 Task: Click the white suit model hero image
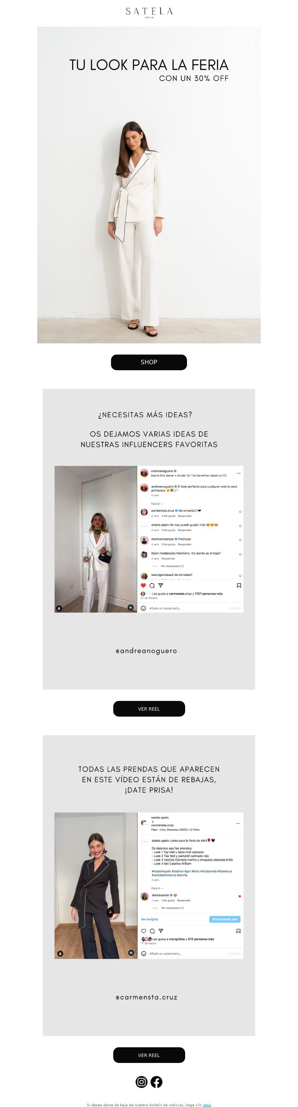[x=149, y=185]
